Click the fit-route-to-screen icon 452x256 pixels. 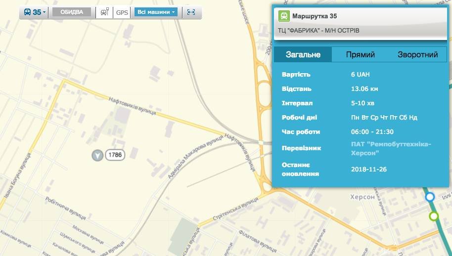[191, 12]
